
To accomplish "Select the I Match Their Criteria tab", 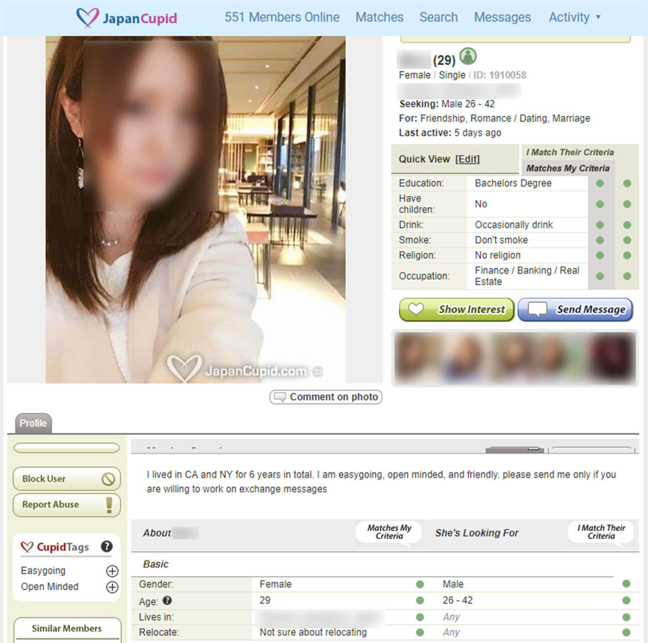I will (x=570, y=152).
